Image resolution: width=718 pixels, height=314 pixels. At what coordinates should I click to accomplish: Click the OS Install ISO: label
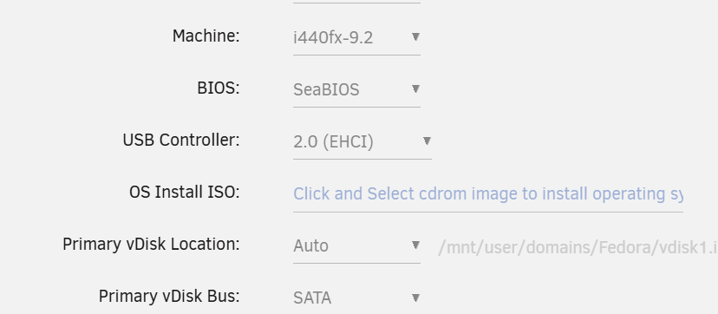185,193
